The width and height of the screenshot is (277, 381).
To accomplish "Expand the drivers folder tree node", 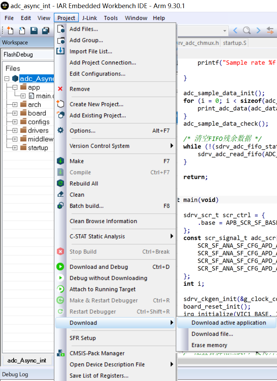I will pos(15,131).
